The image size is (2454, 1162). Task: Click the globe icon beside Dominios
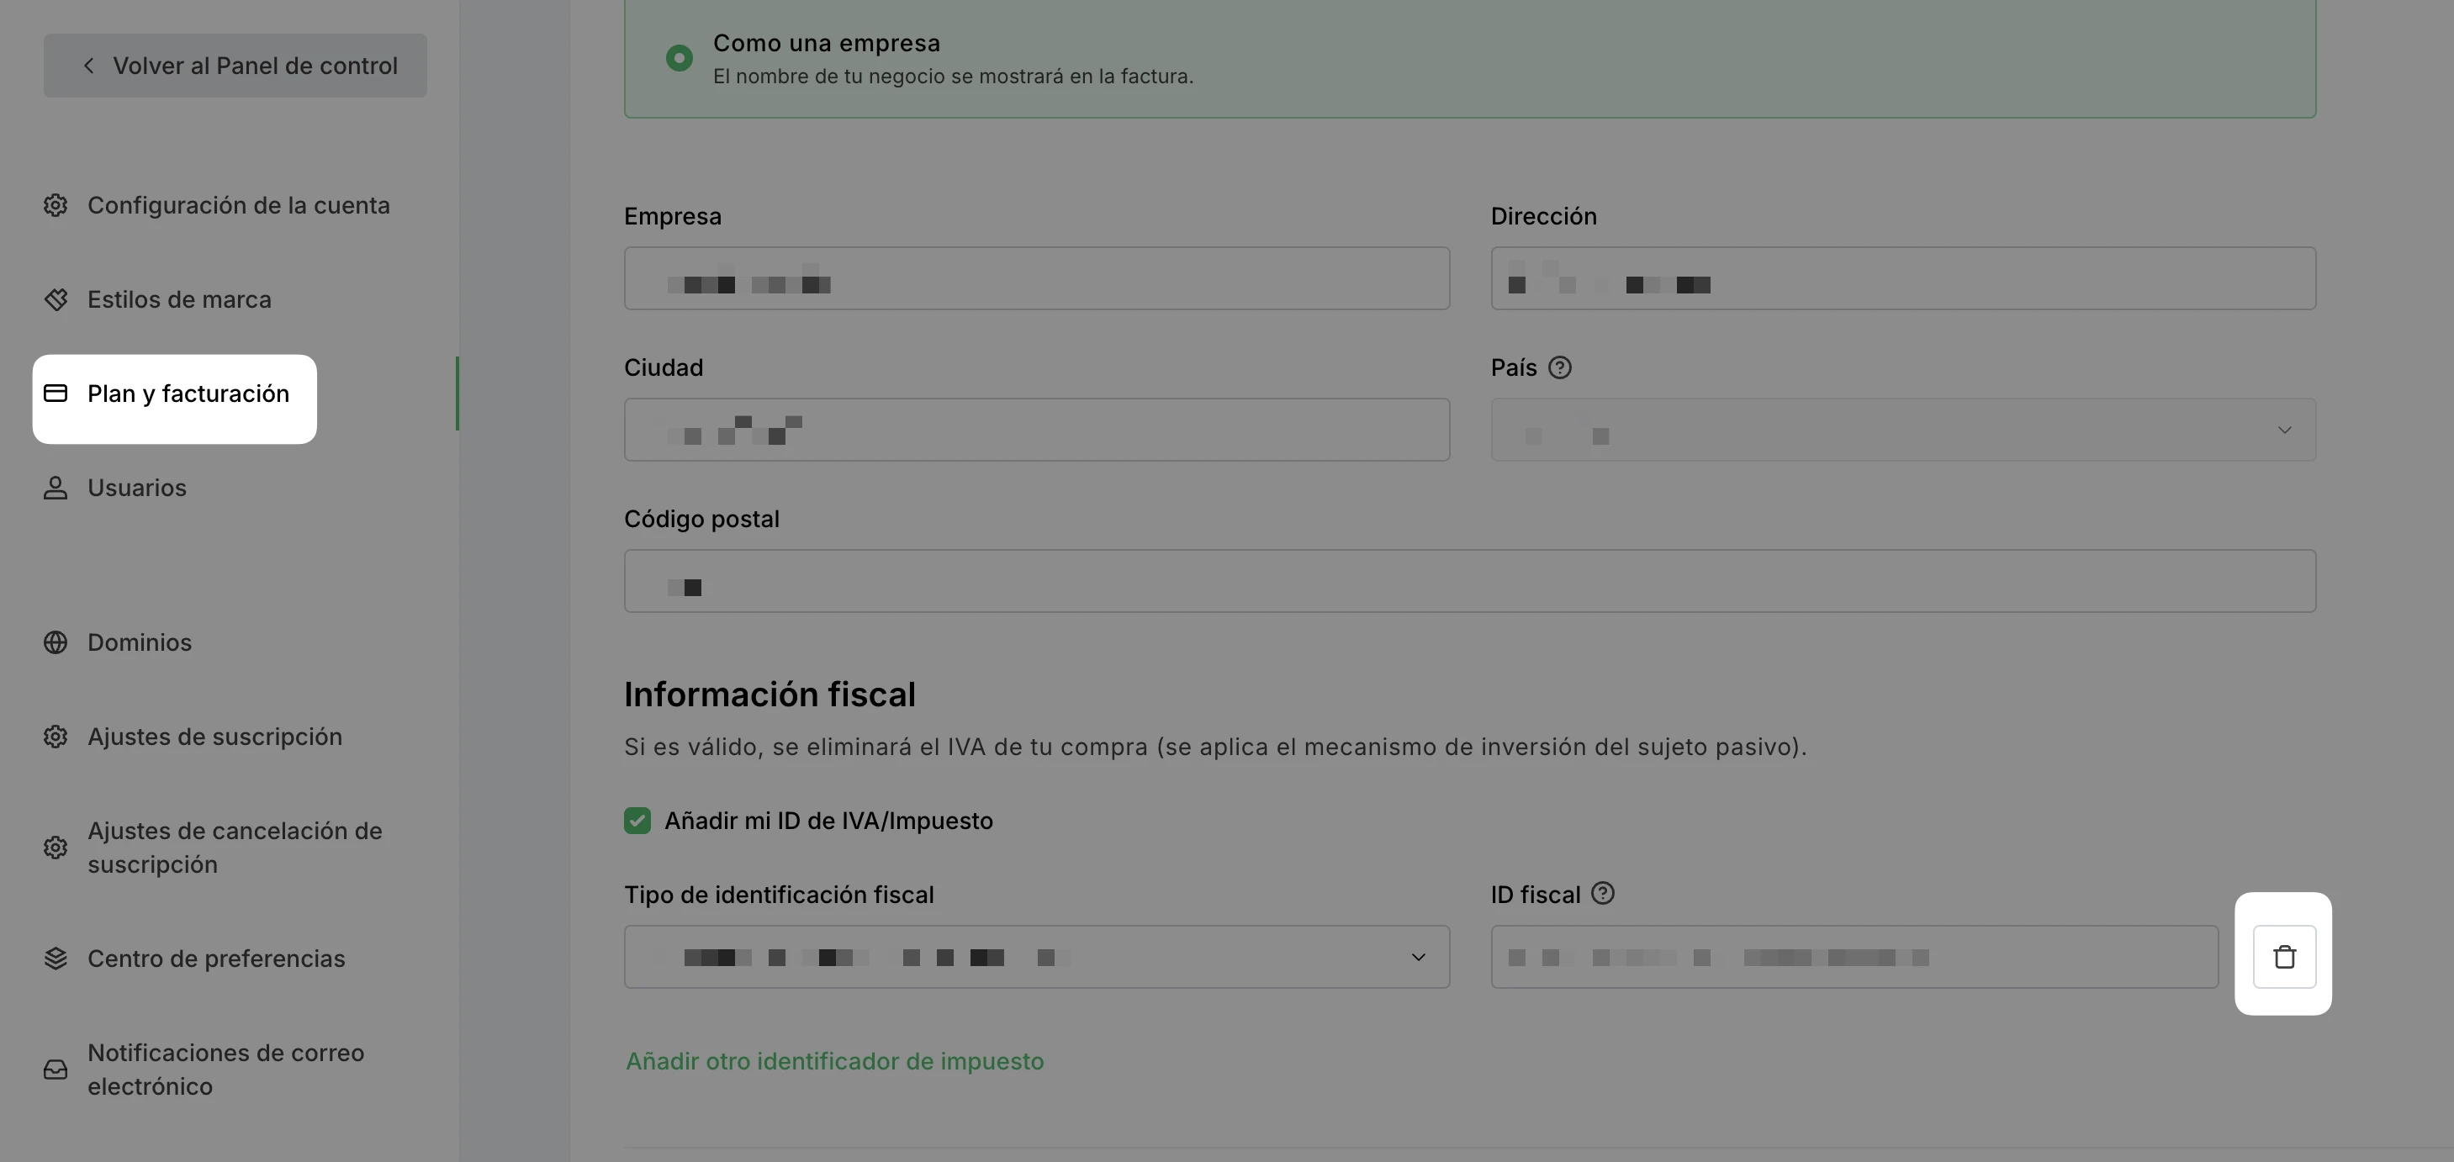(56, 643)
